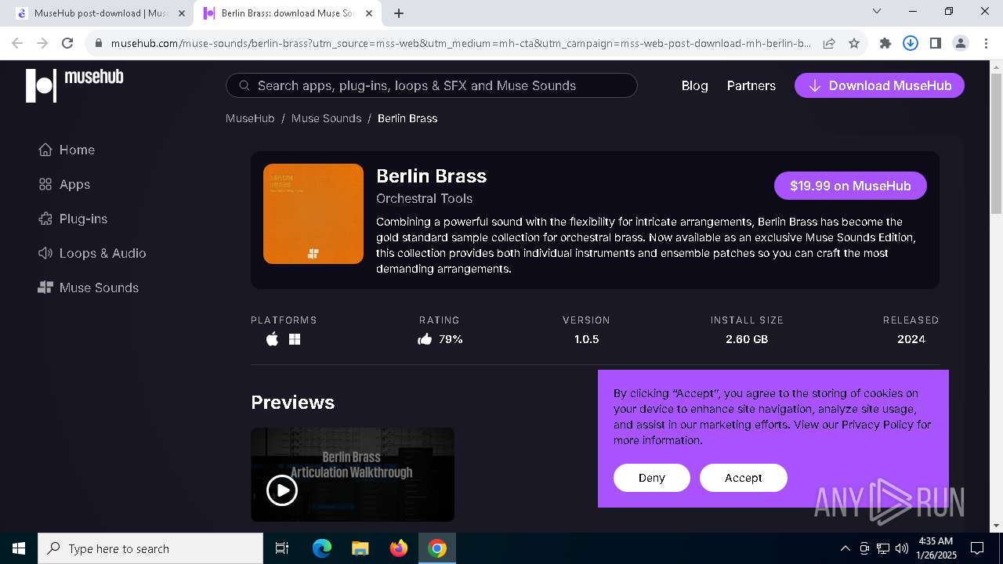Go to MuseHub breadcrumb link
Image resolution: width=1003 pixels, height=564 pixels.
coord(250,118)
